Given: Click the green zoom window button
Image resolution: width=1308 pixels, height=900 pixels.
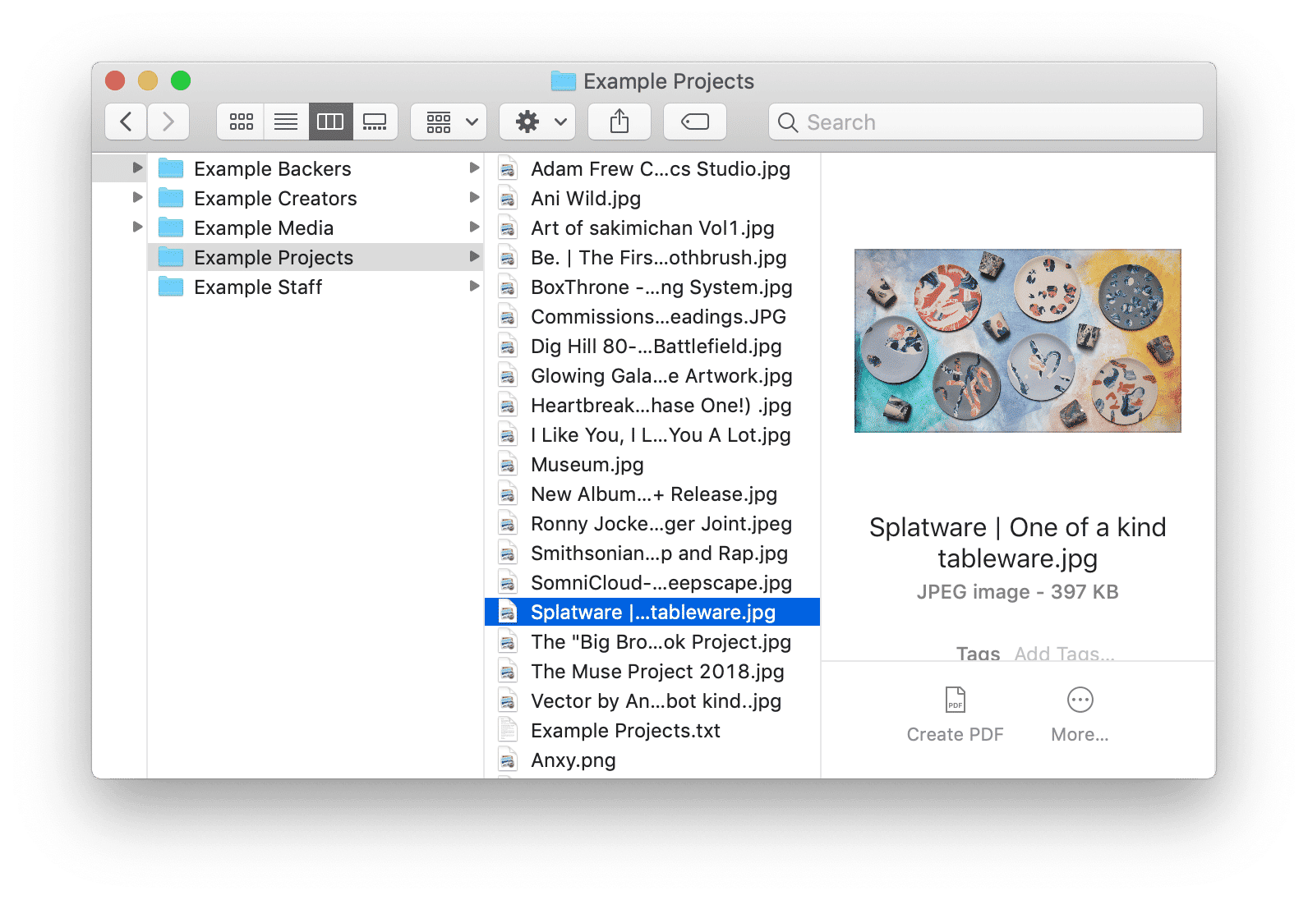Looking at the screenshot, I should (181, 80).
